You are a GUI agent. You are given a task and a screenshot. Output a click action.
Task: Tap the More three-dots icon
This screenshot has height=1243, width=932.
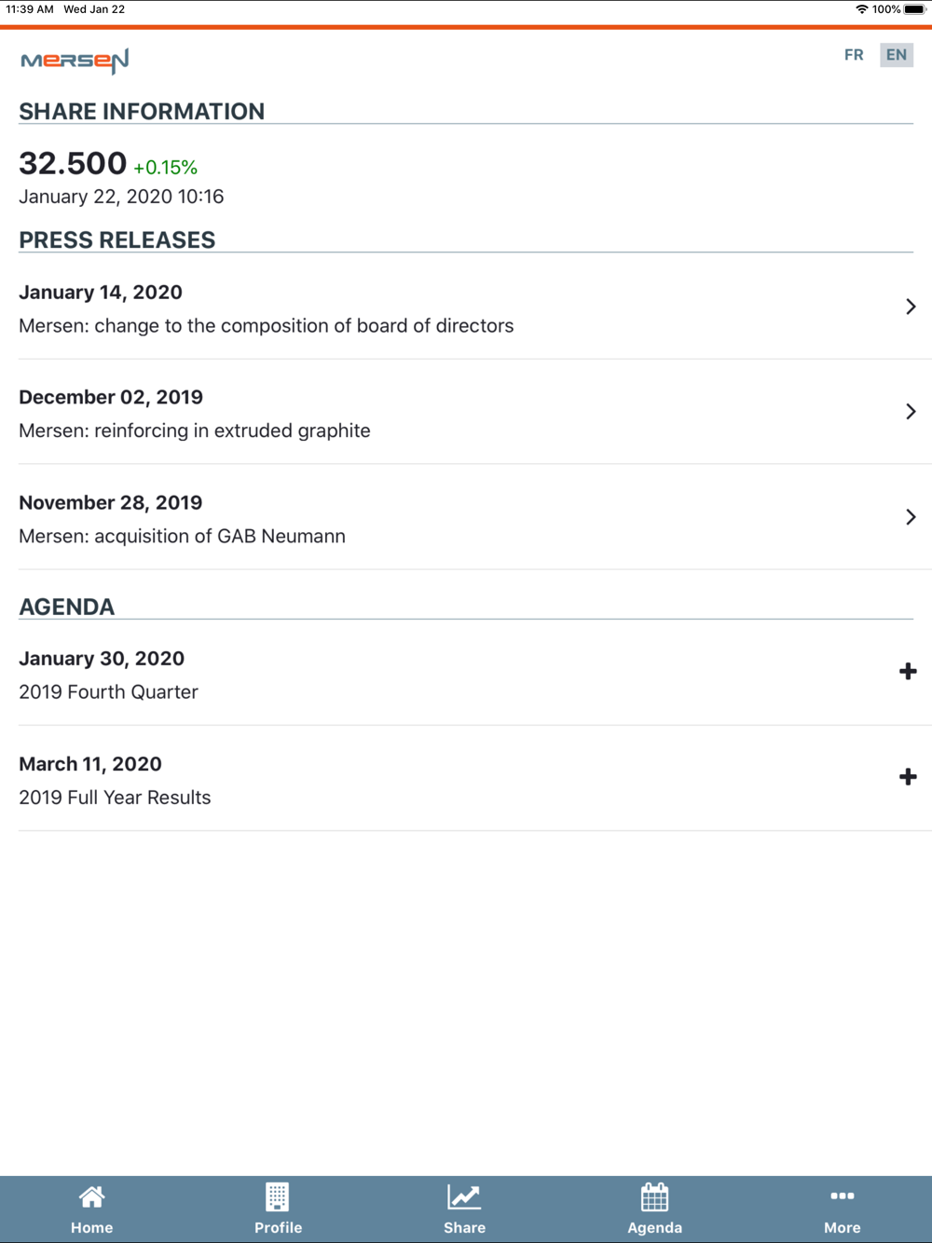click(x=842, y=1196)
